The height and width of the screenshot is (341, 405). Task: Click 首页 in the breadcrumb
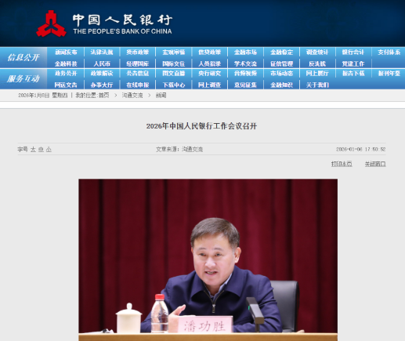click(x=103, y=96)
